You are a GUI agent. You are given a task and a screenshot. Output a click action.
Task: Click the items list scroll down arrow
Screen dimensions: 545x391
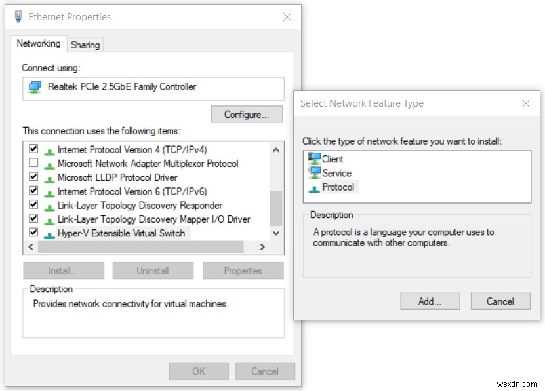[x=276, y=233]
